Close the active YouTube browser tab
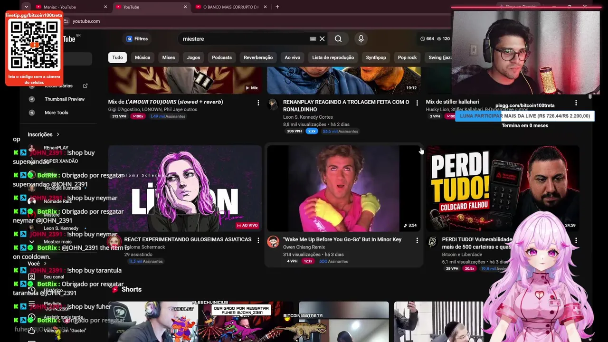The image size is (608, 342). tap(185, 7)
